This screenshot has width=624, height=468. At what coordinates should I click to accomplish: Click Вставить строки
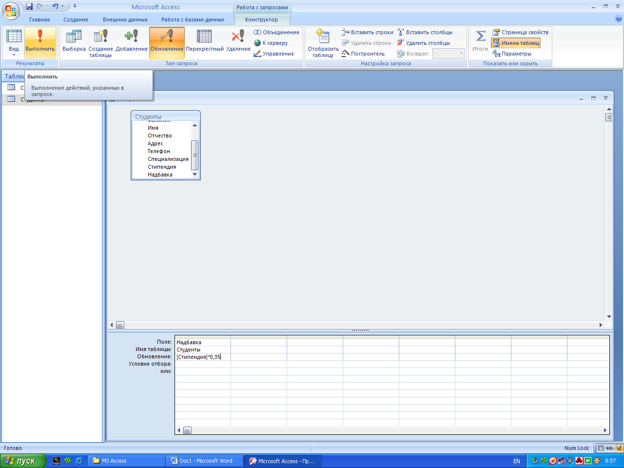(368, 32)
